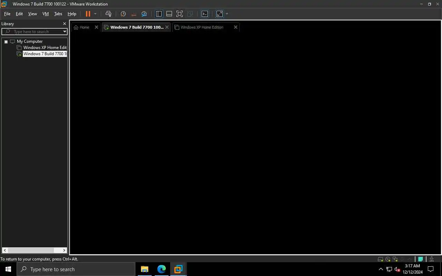Image resolution: width=442 pixels, height=276 pixels.
Task: Click the library horizontal scrollbar thumb
Action: point(31,250)
